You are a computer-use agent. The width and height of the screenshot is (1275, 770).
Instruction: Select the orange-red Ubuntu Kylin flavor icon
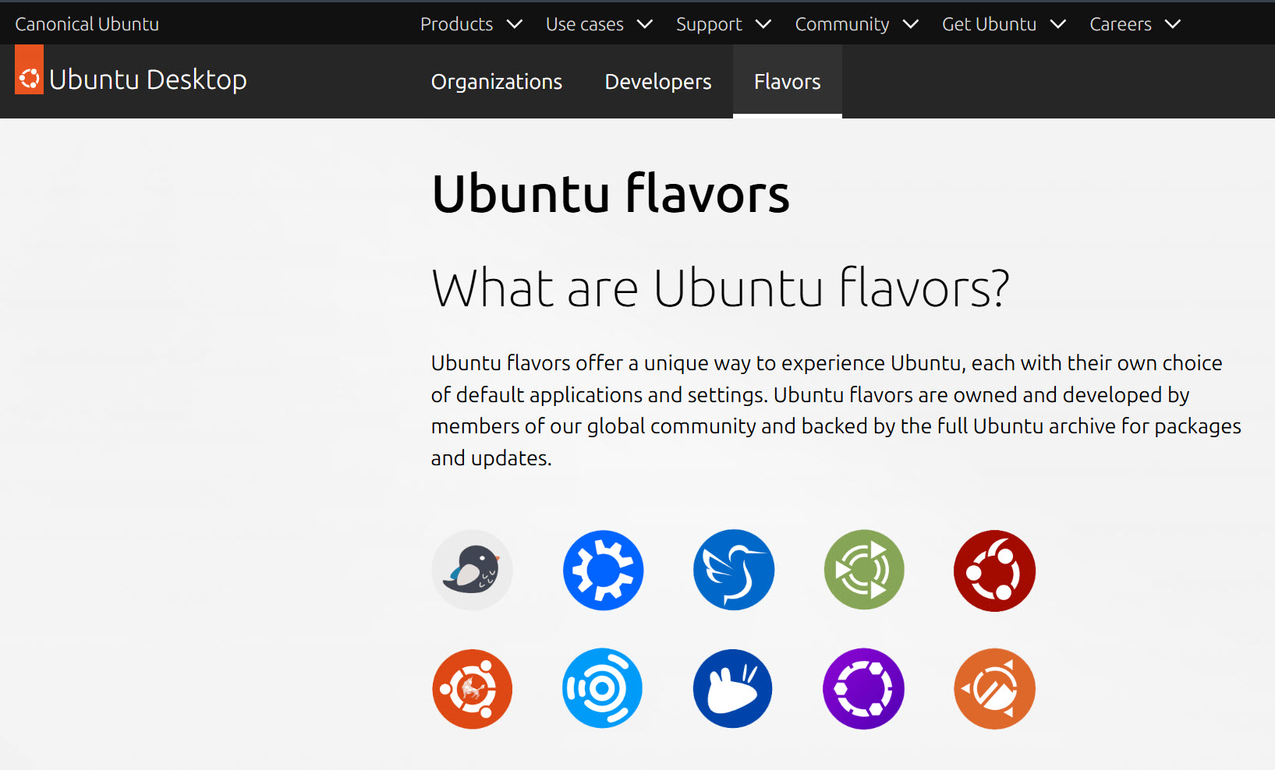coord(472,689)
